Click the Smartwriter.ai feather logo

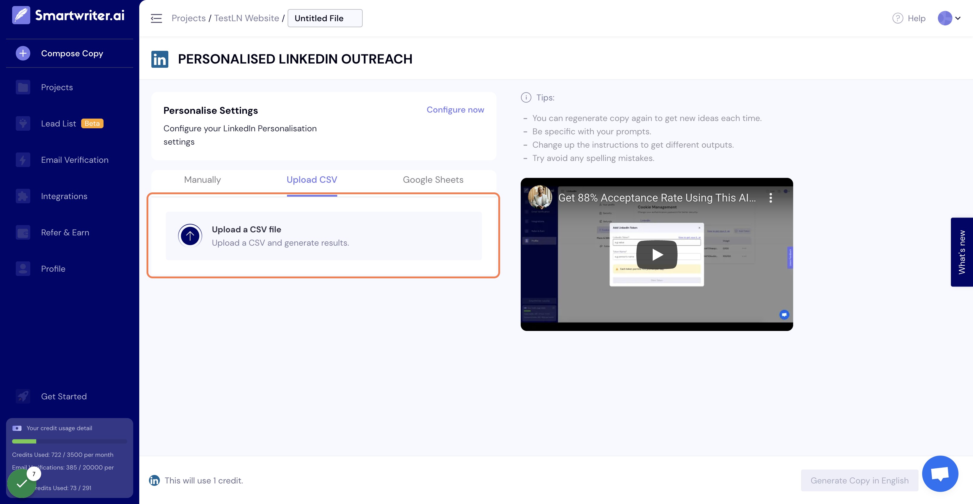[21, 15]
